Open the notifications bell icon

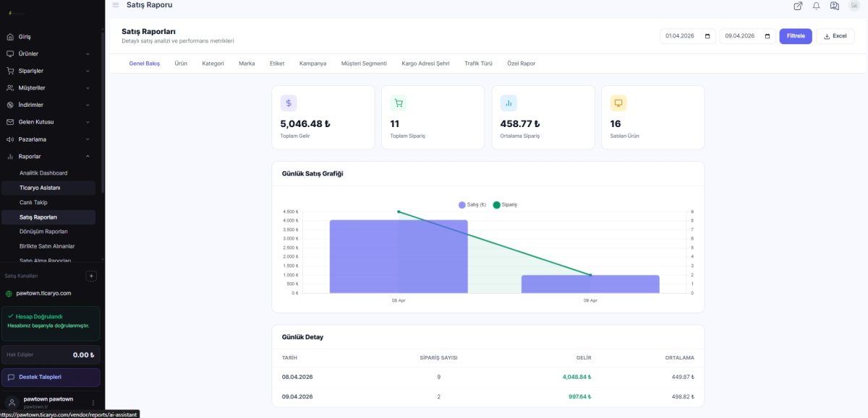click(x=816, y=6)
